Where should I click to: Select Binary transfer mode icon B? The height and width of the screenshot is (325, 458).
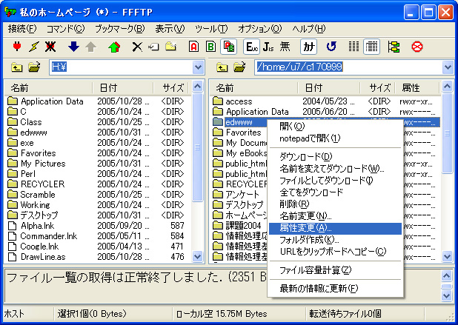210,47
